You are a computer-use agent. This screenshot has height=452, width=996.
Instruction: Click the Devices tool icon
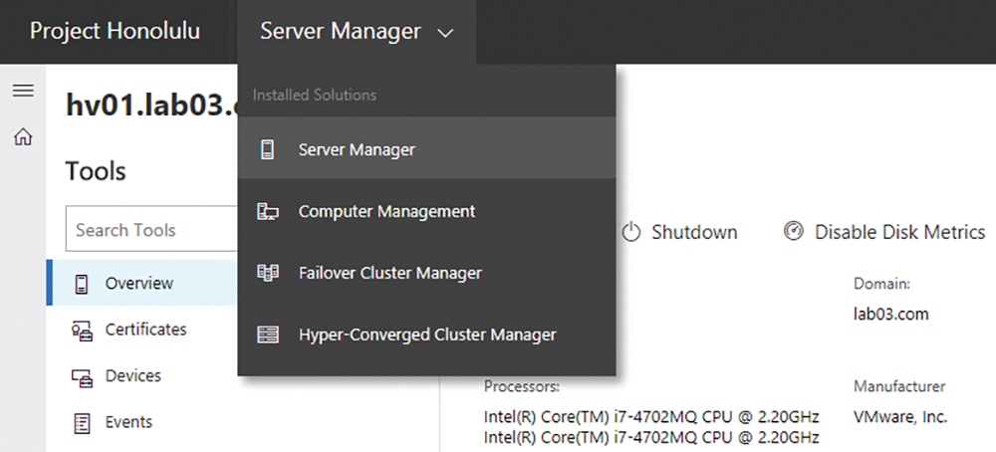pyautogui.click(x=82, y=377)
